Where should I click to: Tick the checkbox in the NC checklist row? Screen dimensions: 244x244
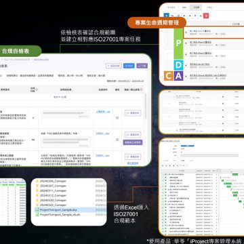tap(117, 140)
